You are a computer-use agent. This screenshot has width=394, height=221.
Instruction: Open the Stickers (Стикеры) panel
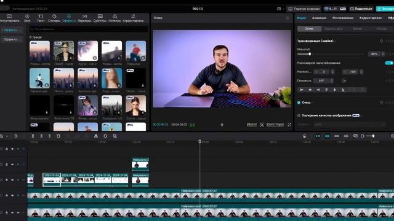tap(54, 18)
